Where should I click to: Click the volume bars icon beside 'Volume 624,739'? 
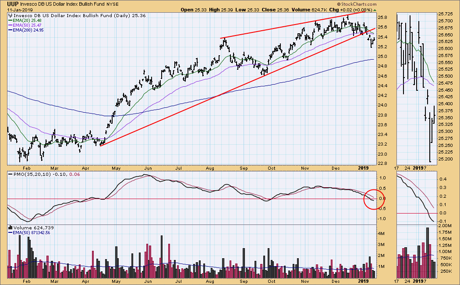coord(10,228)
